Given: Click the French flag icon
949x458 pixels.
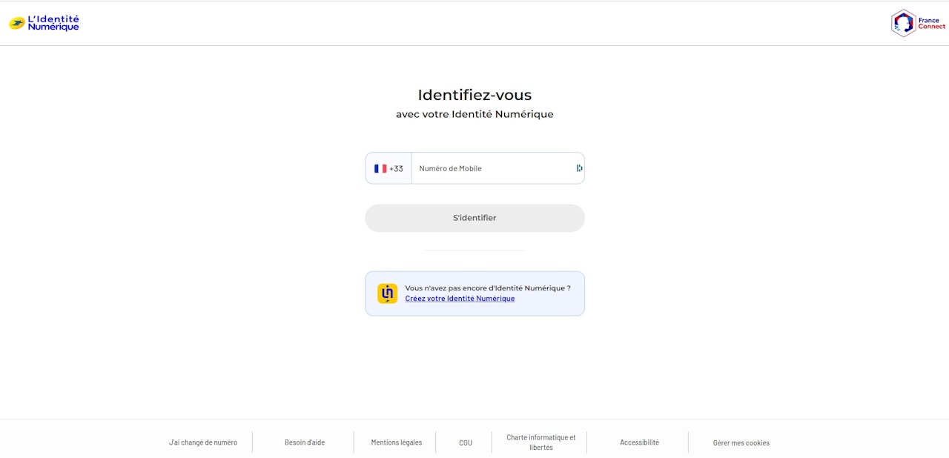Looking at the screenshot, I should [380, 168].
